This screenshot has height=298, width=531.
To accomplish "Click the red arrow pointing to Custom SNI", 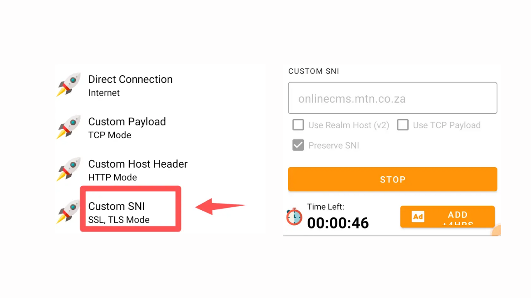I will click(221, 206).
